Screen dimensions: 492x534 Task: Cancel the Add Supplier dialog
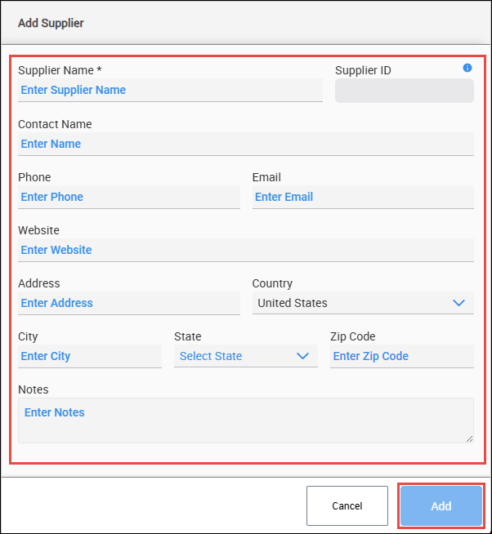[347, 506]
